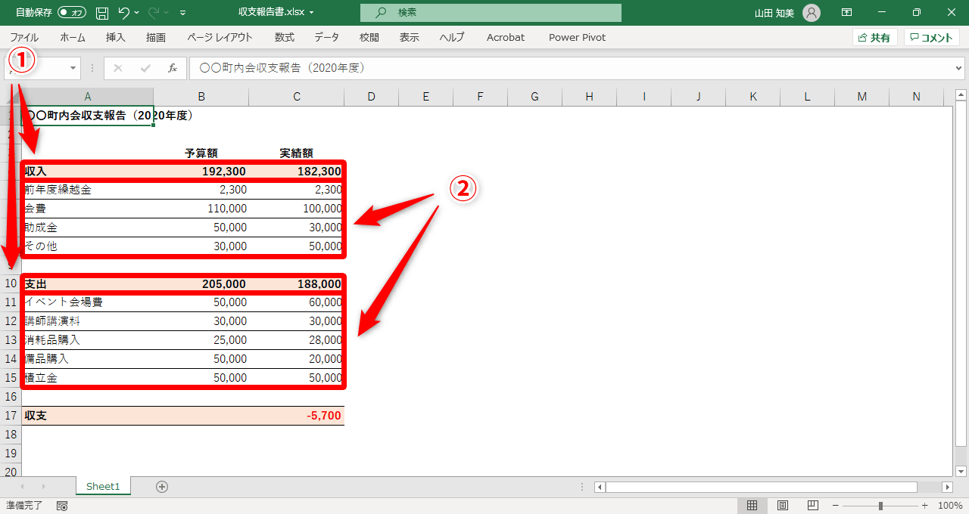Viewport: 969px width, 514px height.
Task: Select the Sheet1 worksheet tab
Action: 103,486
